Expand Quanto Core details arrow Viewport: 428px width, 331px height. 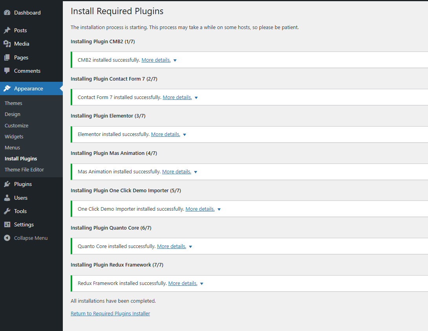pos(190,246)
